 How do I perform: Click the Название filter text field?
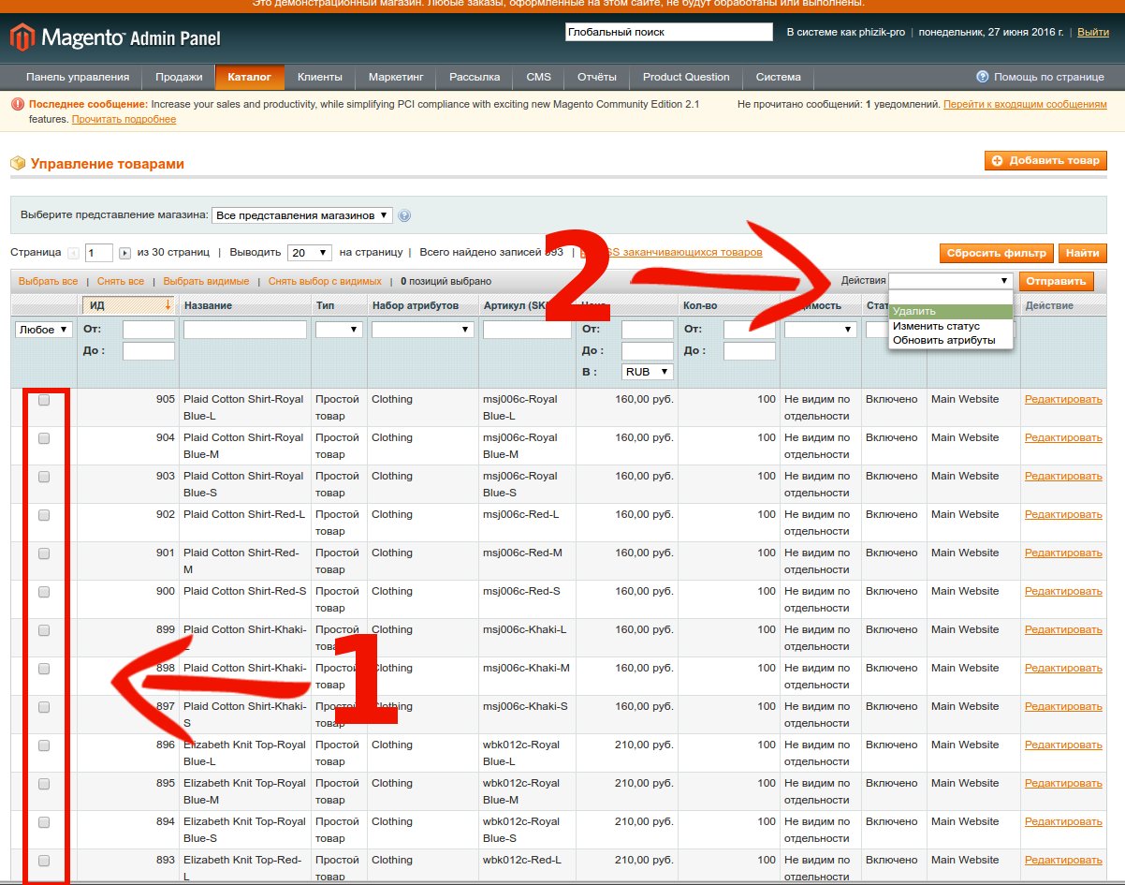click(245, 330)
